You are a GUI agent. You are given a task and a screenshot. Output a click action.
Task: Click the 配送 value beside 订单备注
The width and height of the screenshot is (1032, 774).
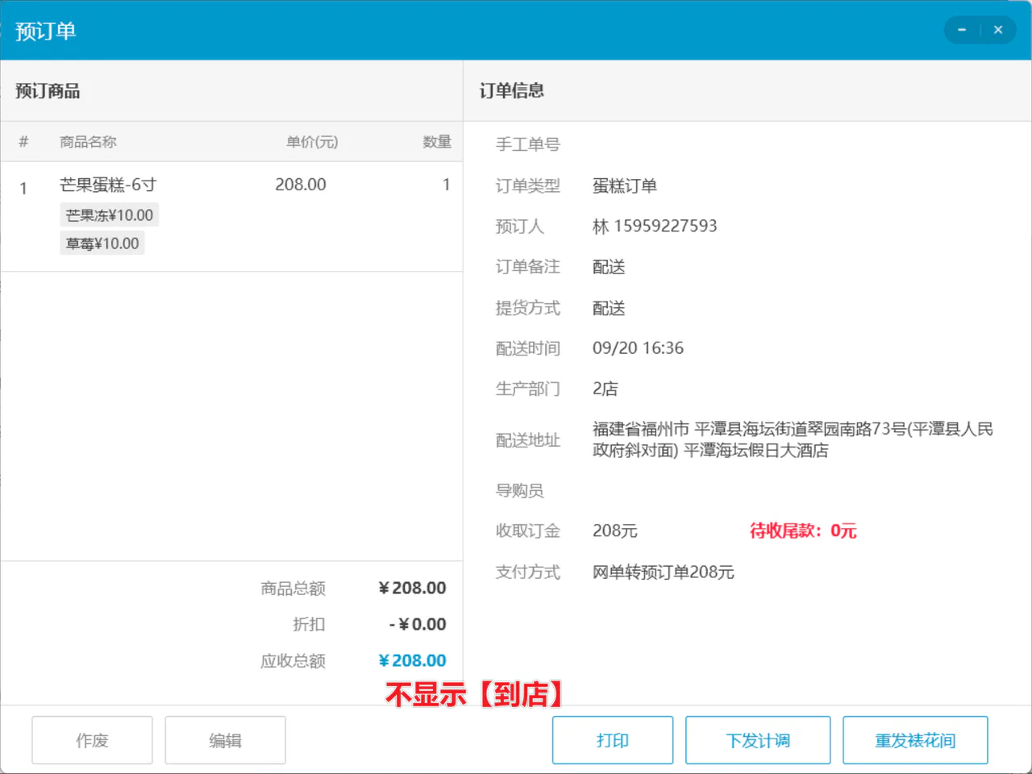point(609,267)
